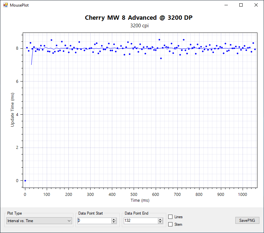Open the Plot Type dropdown

pyautogui.click(x=39, y=221)
